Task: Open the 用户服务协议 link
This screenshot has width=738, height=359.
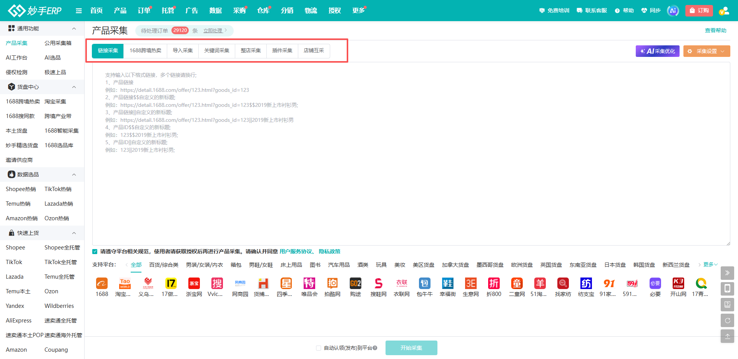Action: [x=296, y=251]
